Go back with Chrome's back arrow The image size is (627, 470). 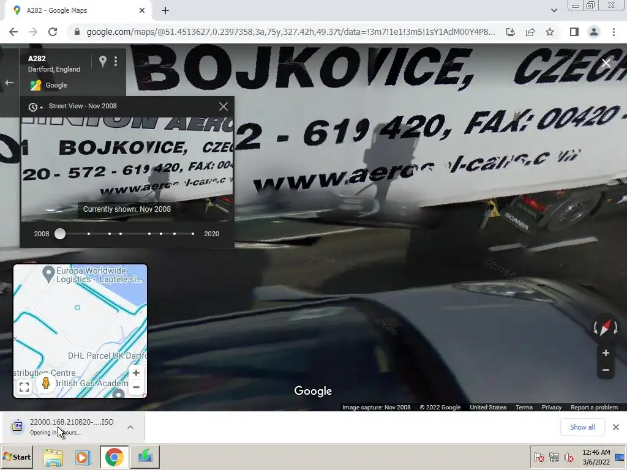point(13,32)
